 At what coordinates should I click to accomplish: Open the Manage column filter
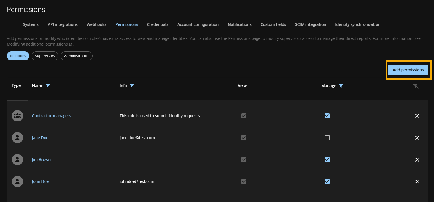coord(341,85)
